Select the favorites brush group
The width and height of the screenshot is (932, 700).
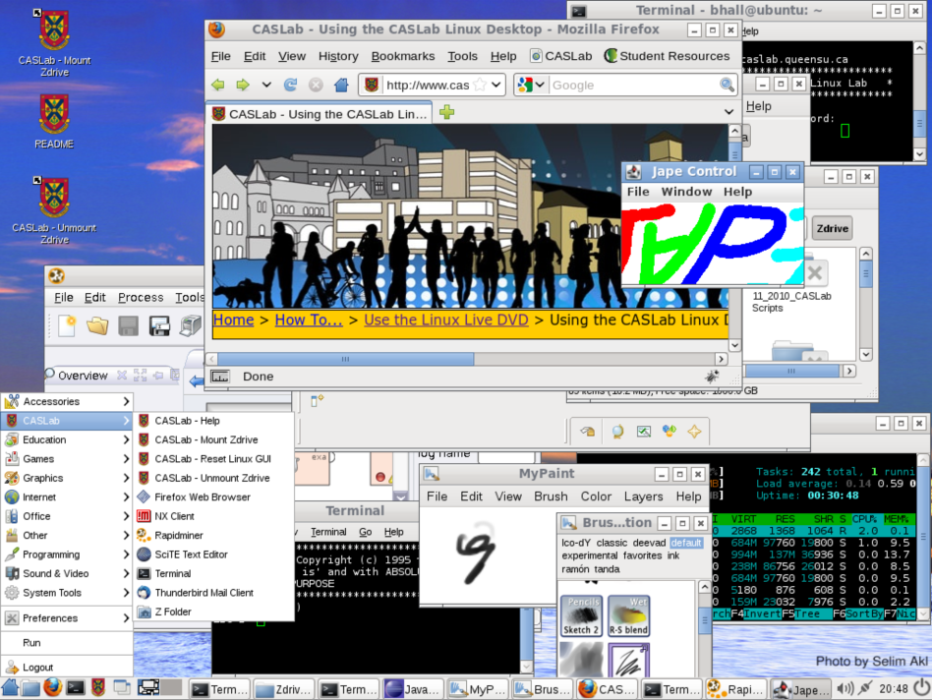[642, 555]
